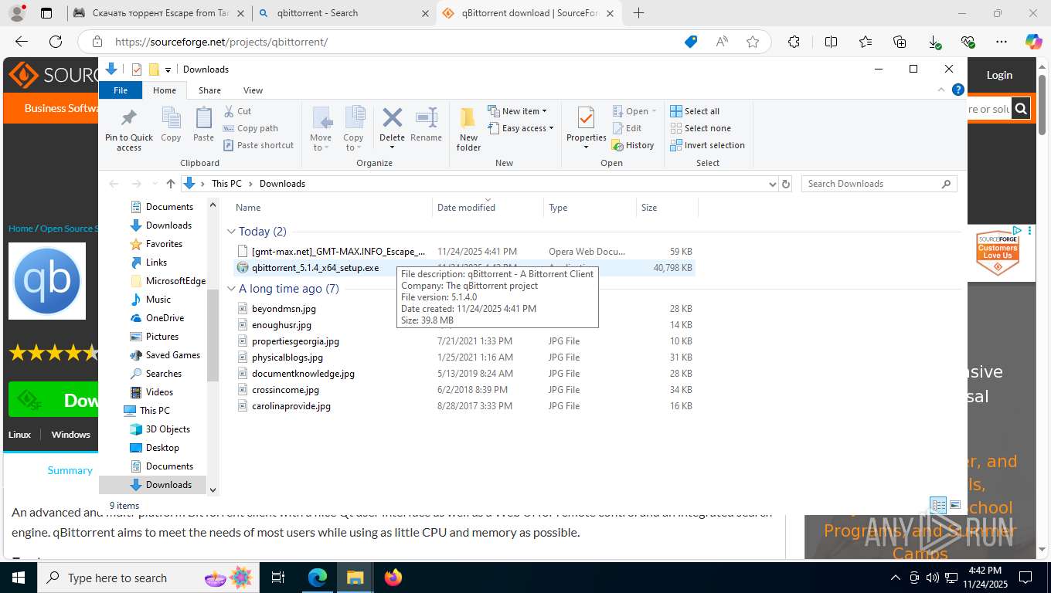Toggle the quick access Properties checkmark button
Viewport: 1051px width, 593px height.
(x=137, y=69)
